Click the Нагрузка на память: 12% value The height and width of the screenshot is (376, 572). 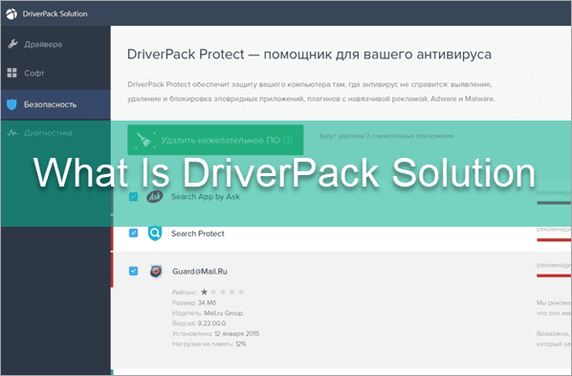click(241, 343)
